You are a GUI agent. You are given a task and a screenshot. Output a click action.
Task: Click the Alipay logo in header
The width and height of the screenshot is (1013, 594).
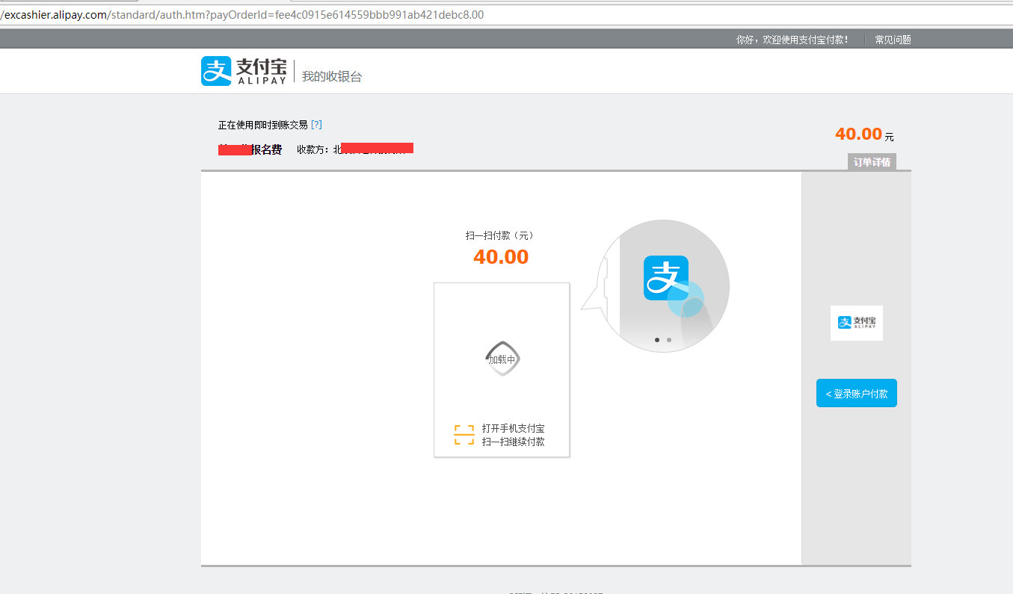click(x=244, y=71)
